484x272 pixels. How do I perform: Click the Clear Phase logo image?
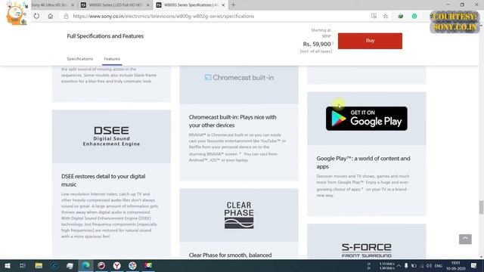click(239, 215)
